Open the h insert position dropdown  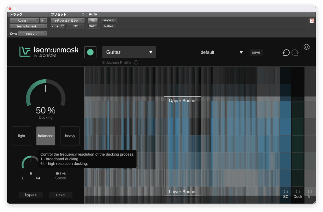(43, 20)
